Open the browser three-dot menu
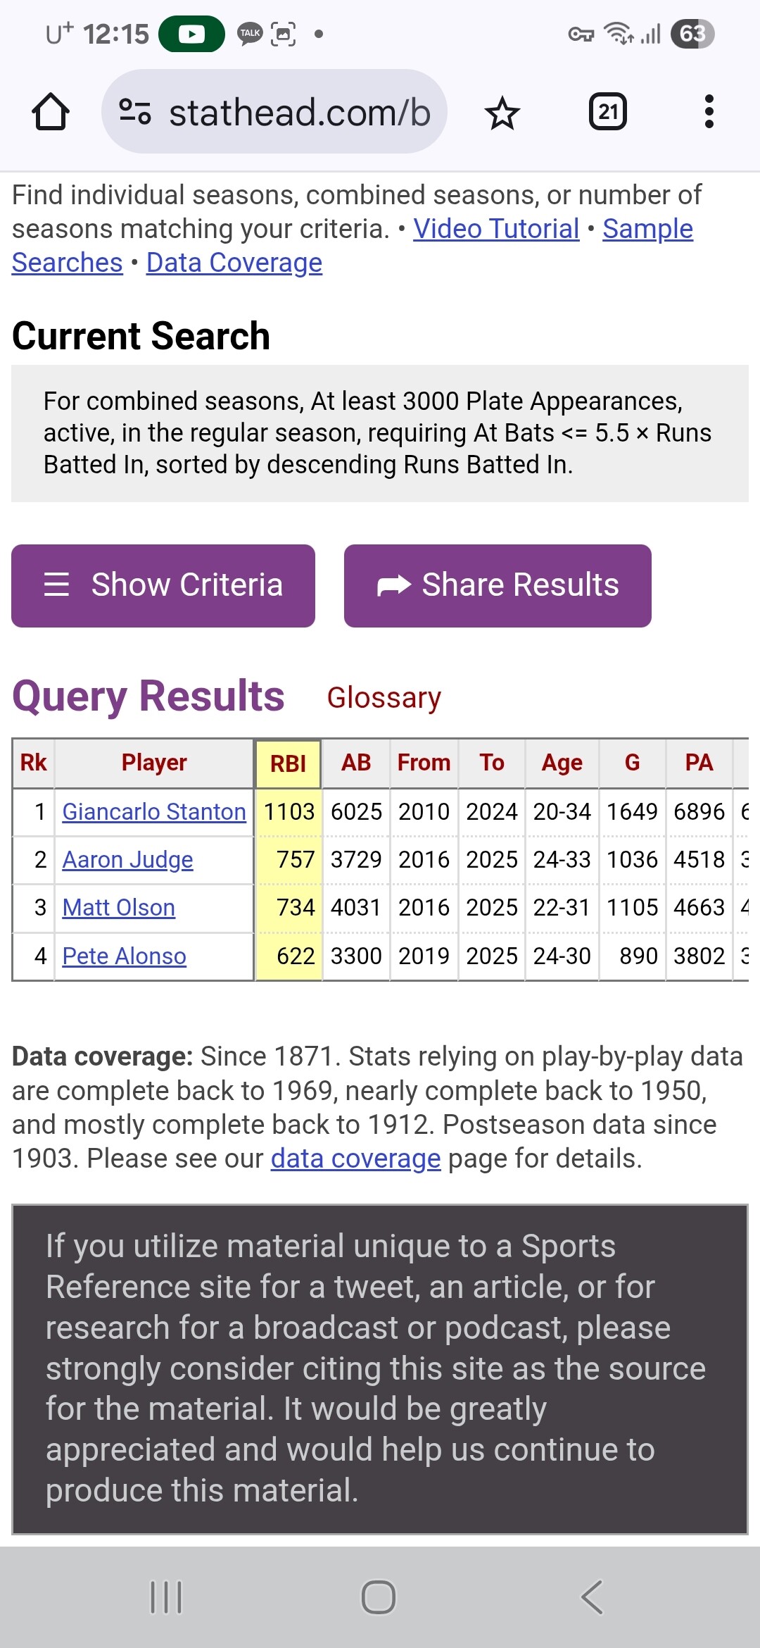Screen dimensions: 760x1648 click(709, 112)
